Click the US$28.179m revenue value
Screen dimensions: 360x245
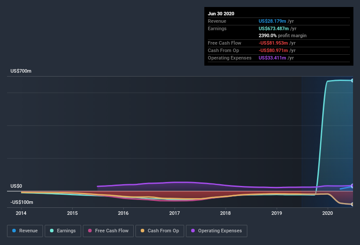tap(272, 21)
